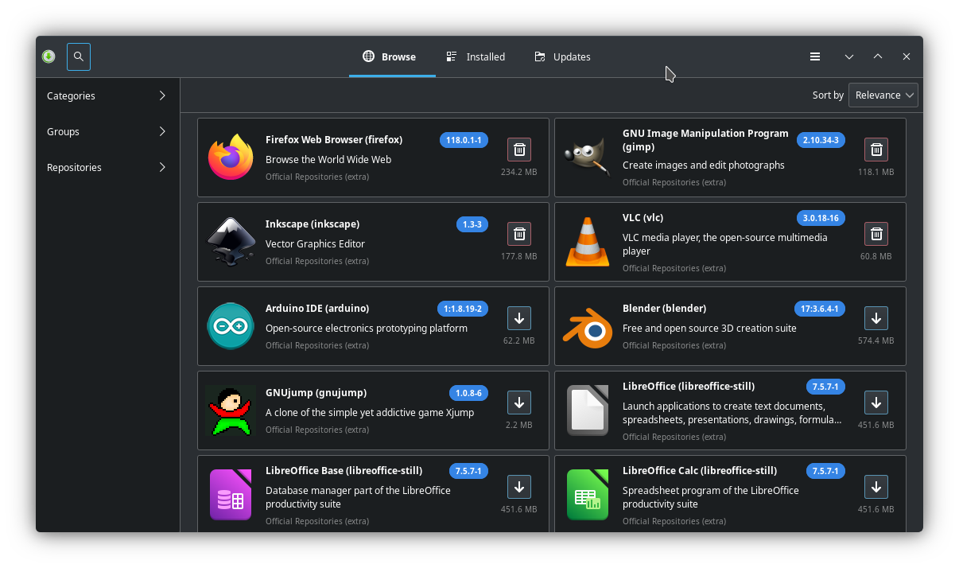This screenshot has height=568, width=959.
Task: Click 'Free and open source 3D creation suite'
Action: [709, 329]
